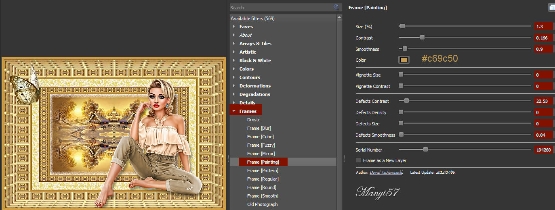
Task: Expand the Arrays & Tiles category
Action: coord(234,44)
